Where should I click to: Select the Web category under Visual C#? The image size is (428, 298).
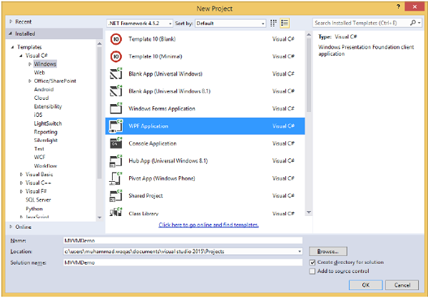tap(39, 72)
